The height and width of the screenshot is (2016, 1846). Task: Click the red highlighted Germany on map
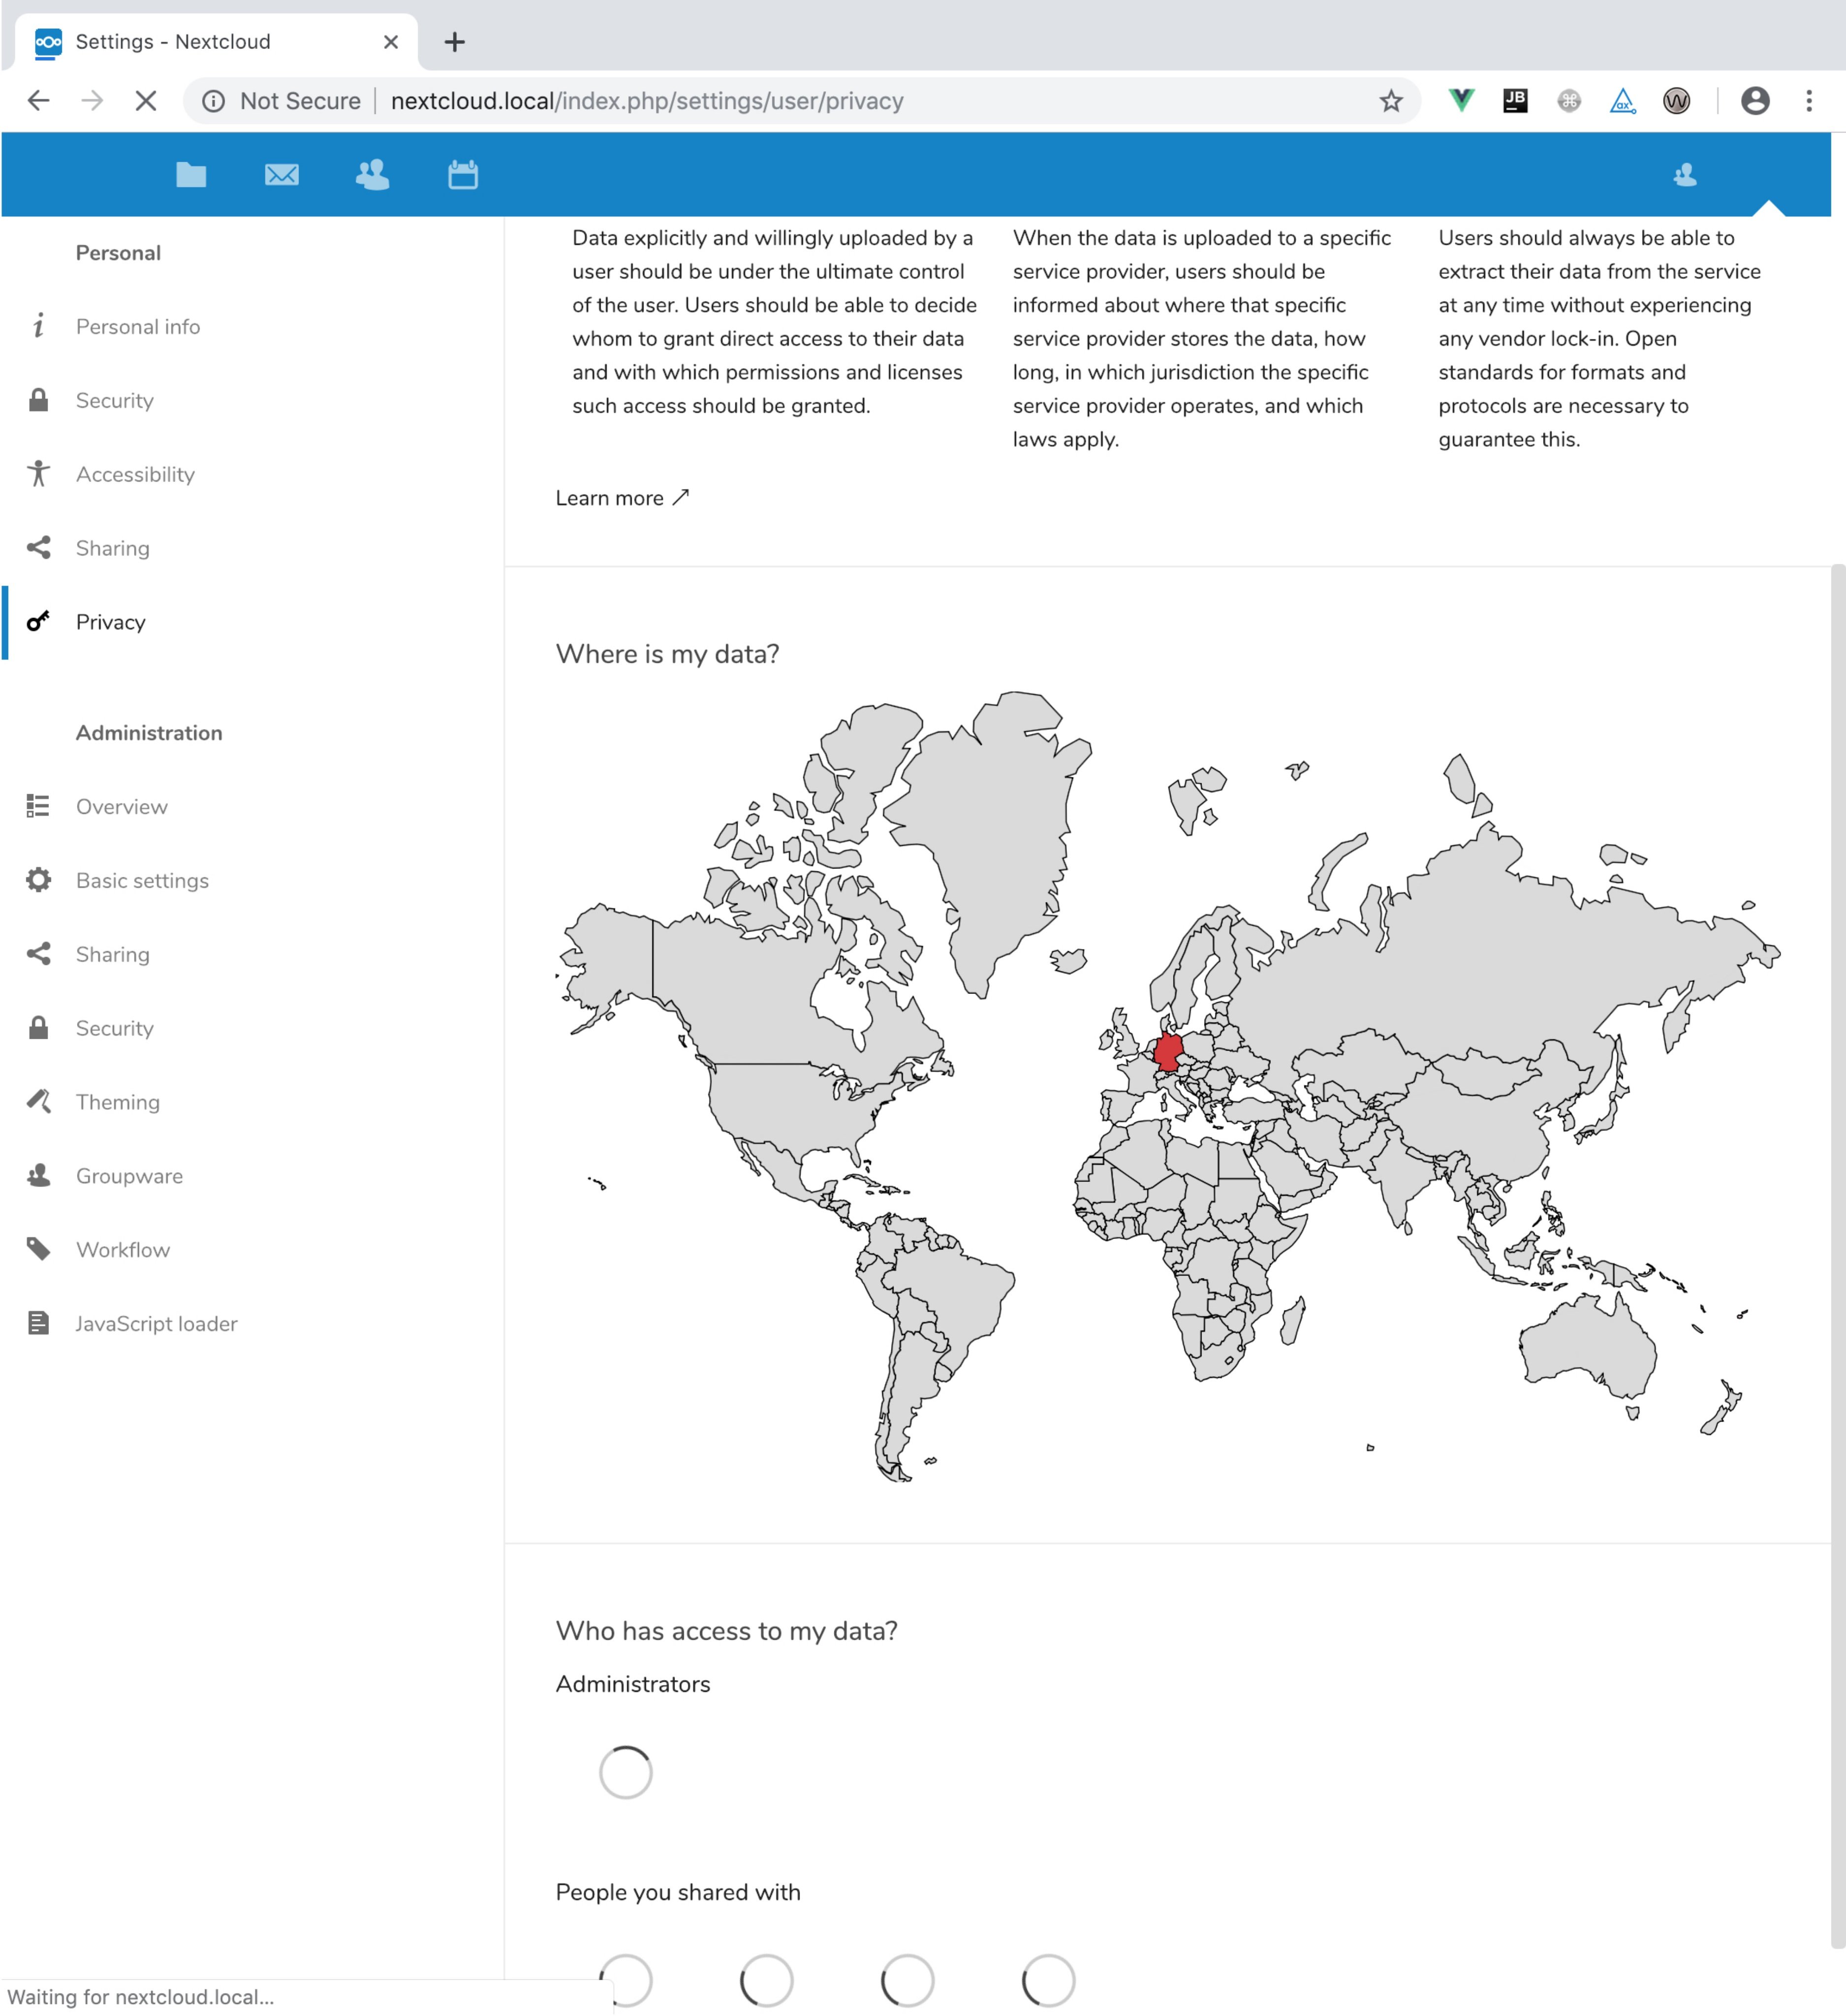(1167, 1052)
